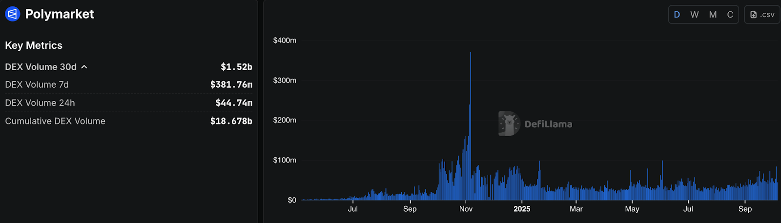Click the DEX Volume 24h label
Screen dimensions: 781x223
pos(40,103)
